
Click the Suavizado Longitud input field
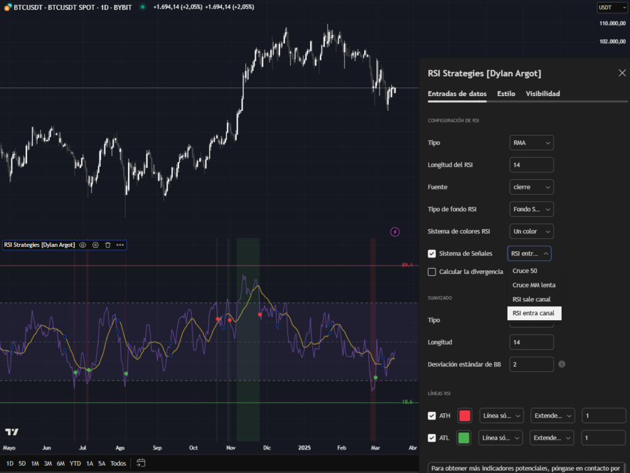click(x=531, y=342)
